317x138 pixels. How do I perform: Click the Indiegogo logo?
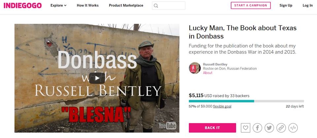click(23, 6)
